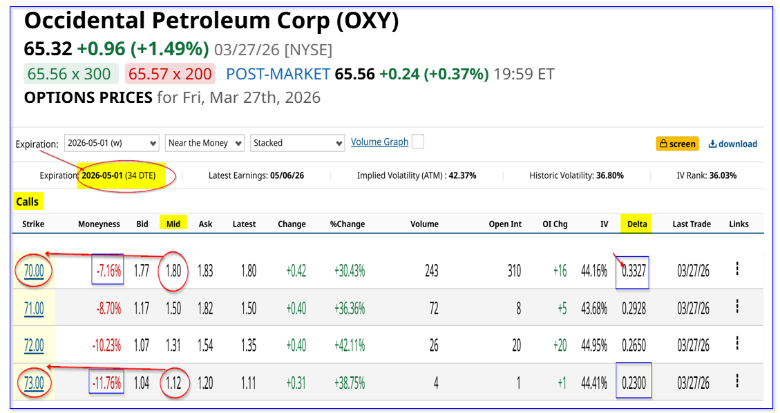Open the links menu for 72.00 strike row
Viewport: 780px width, 413px height.
[x=737, y=344]
